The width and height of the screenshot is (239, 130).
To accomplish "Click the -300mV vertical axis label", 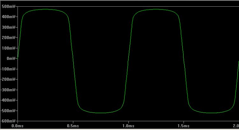I will [x=8, y=90].
